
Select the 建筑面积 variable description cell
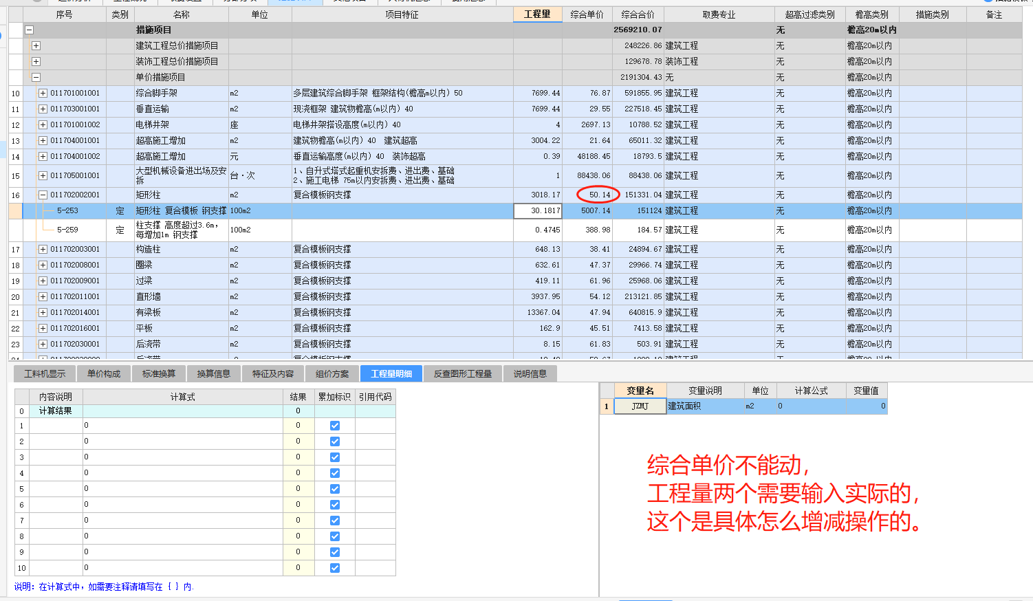(705, 406)
